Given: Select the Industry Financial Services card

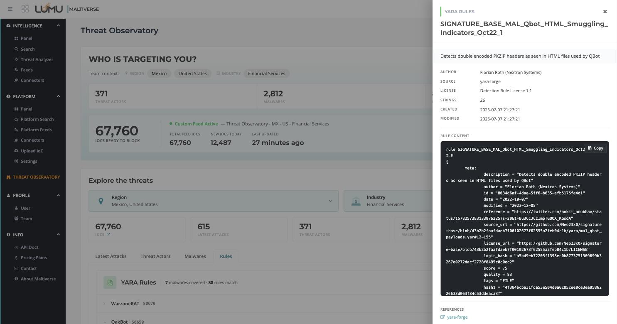Looking at the screenshot, I should click(388, 201).
